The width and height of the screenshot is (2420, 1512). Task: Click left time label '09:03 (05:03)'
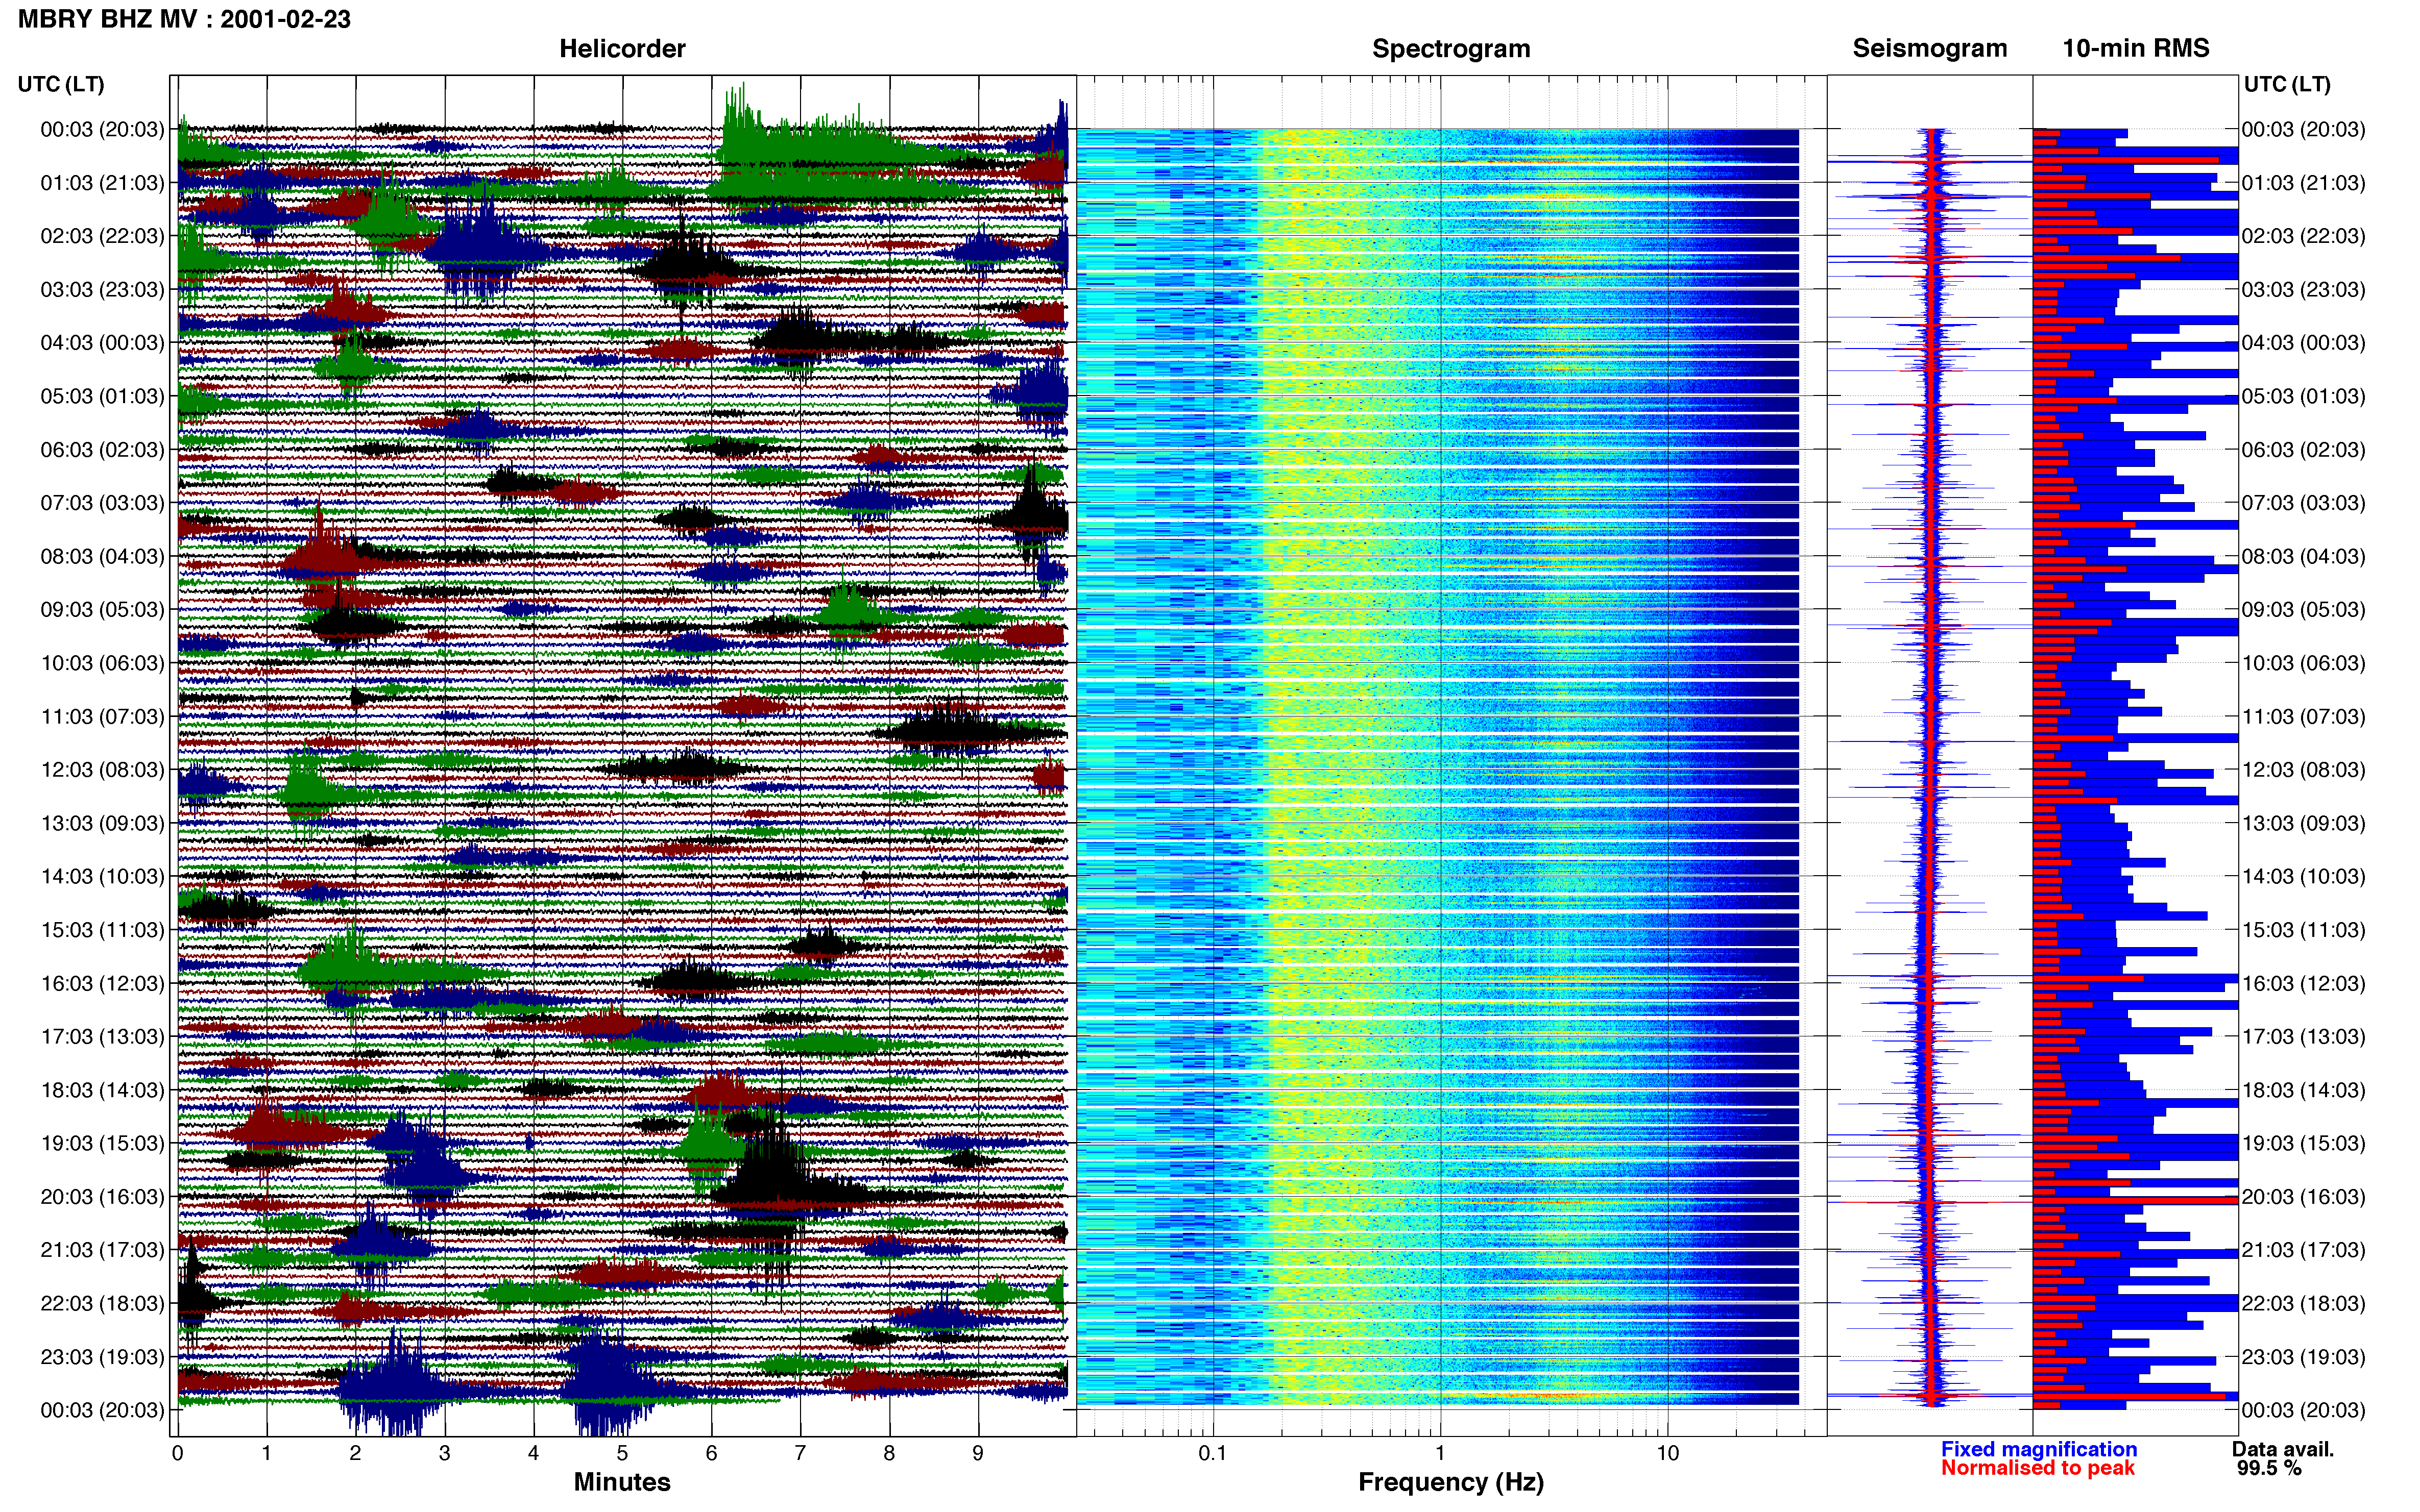click(x=102, y=610)
